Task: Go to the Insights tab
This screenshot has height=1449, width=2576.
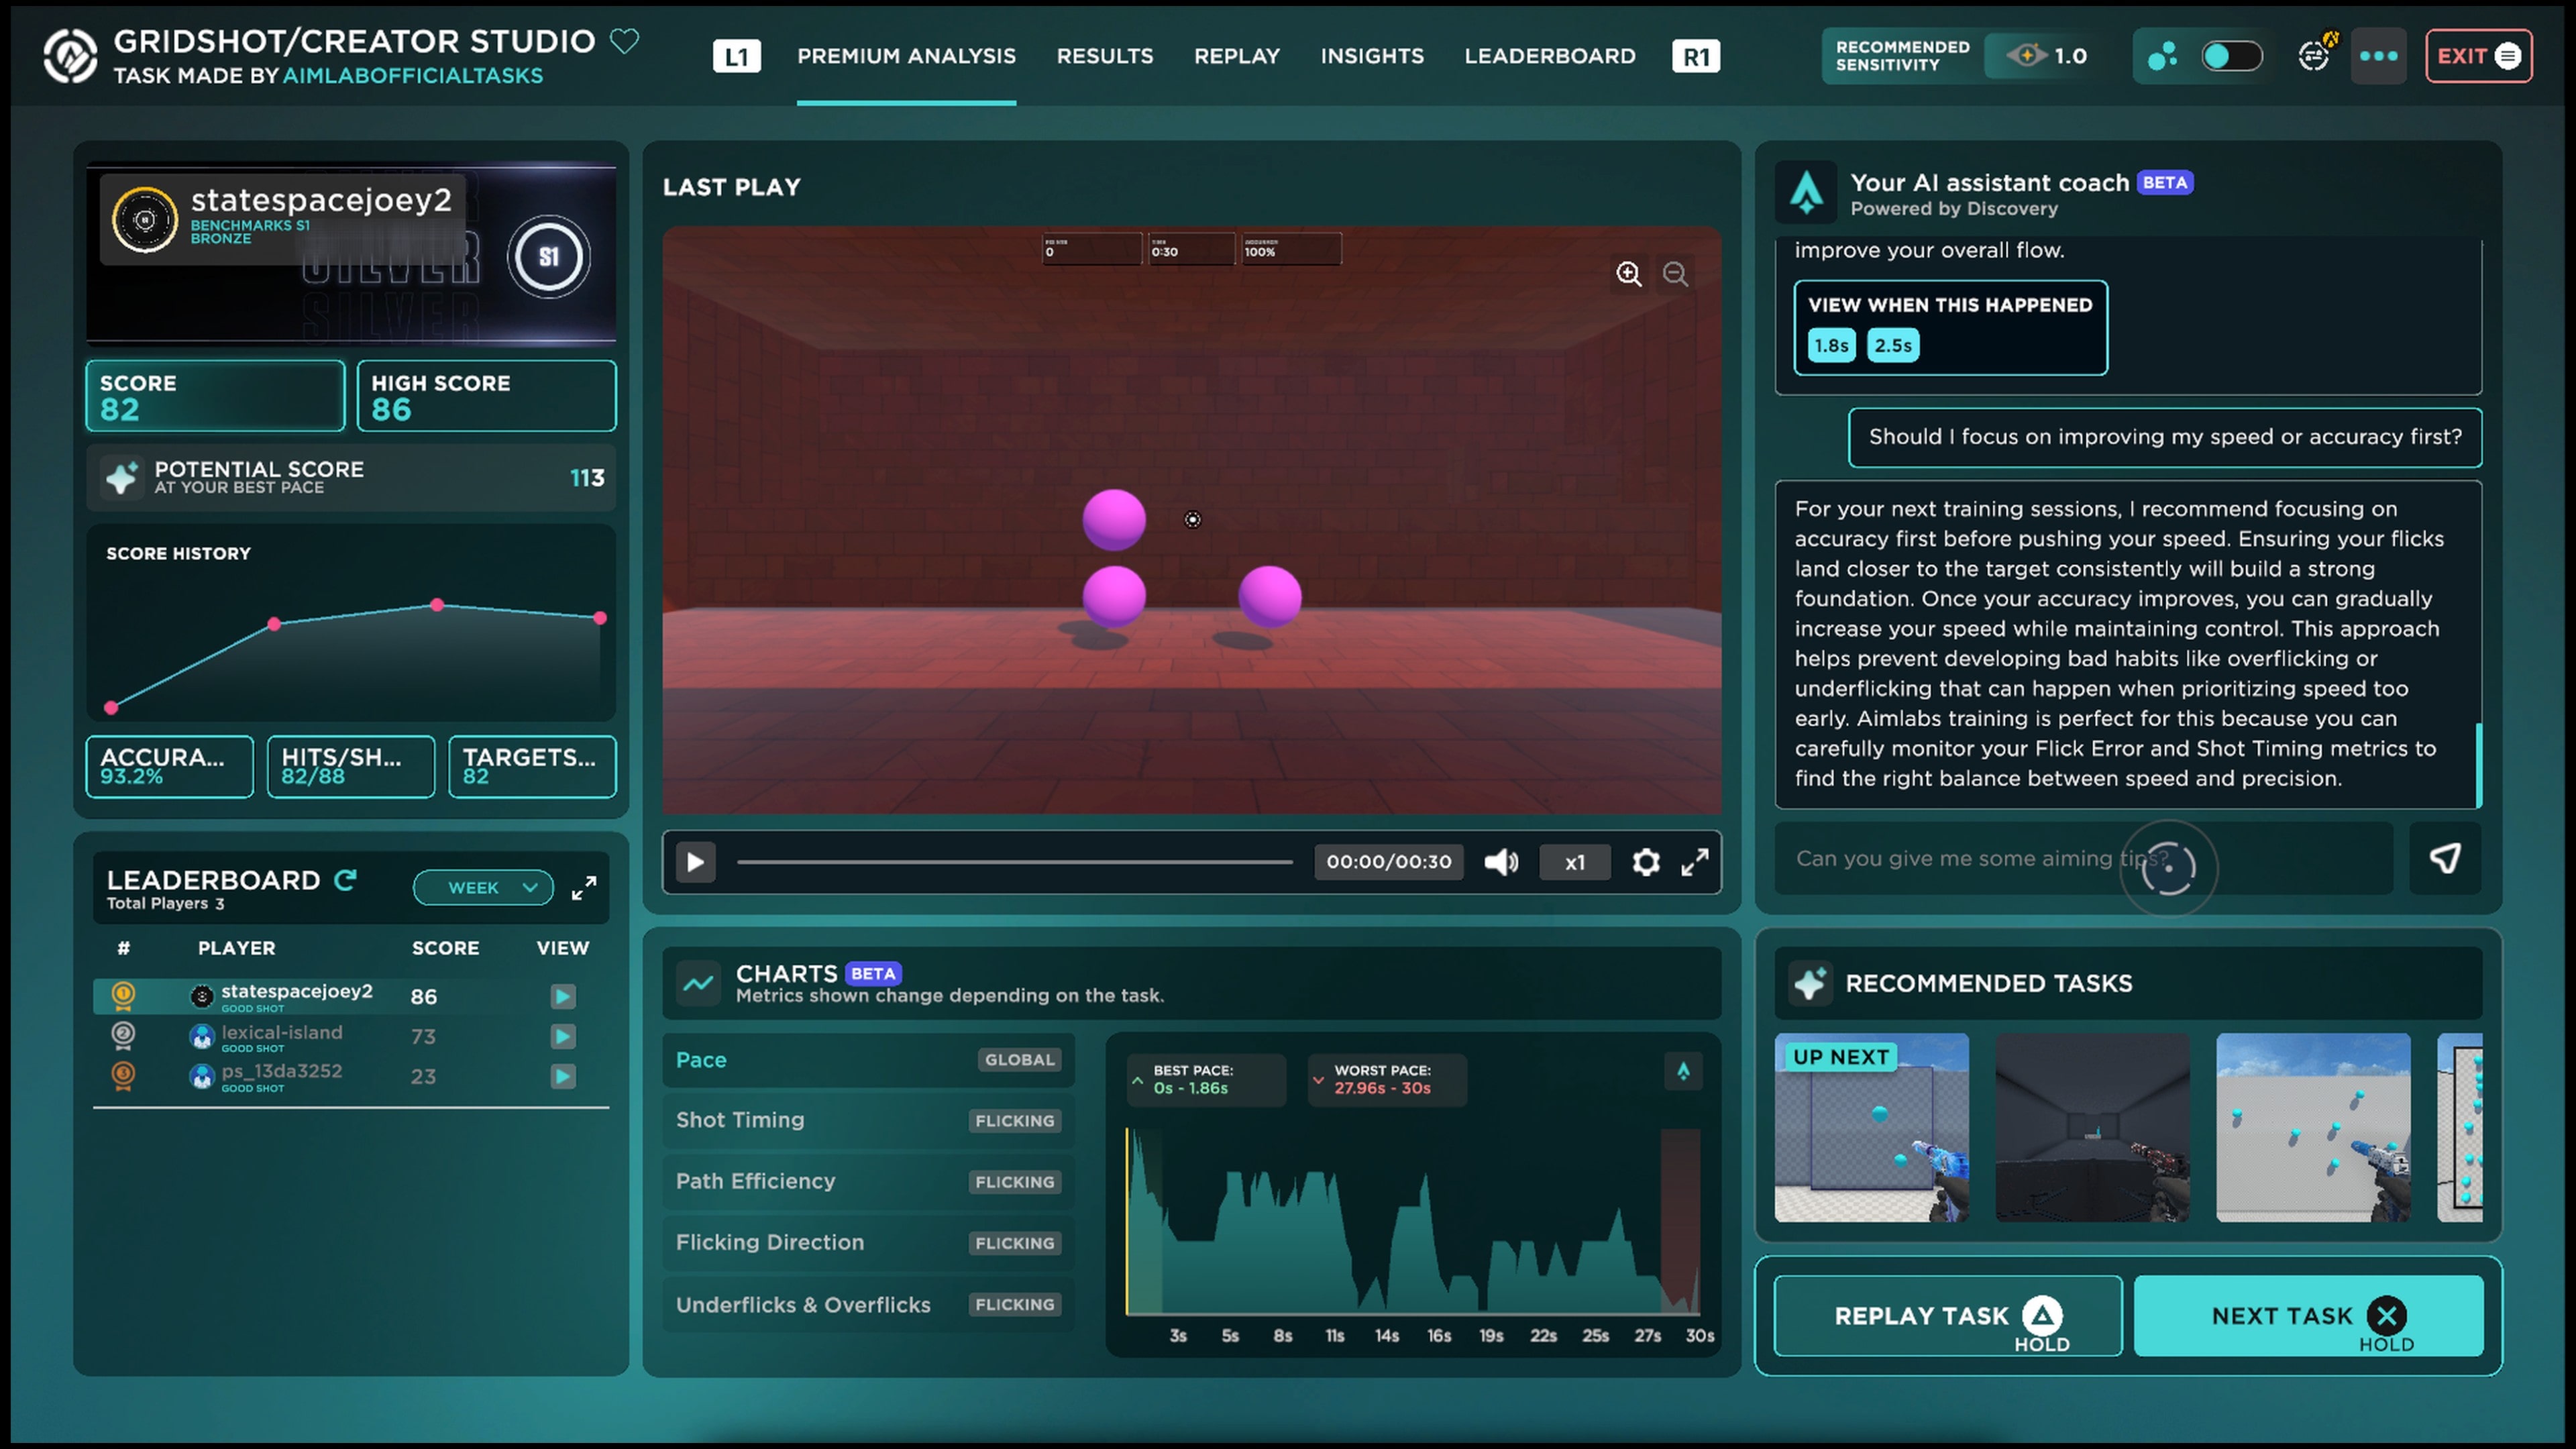Action: (1372, 56)
